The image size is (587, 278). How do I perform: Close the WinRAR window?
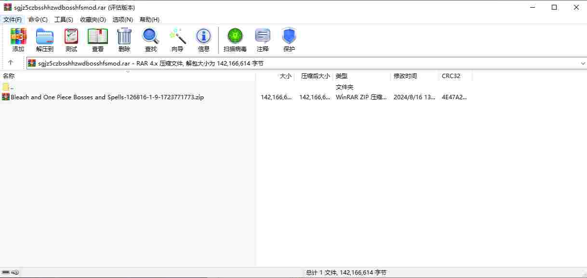(576, 7)
